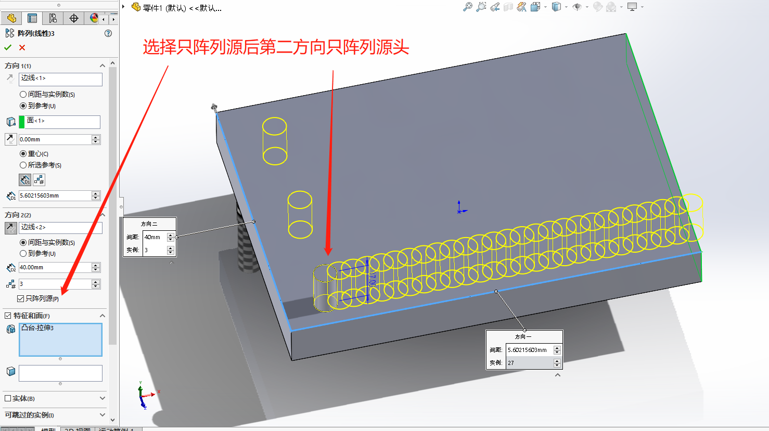Click the empty faces to pattern box
Image resolution: width=769 pixels, height=431 pixels.
(x=60, y=373)
